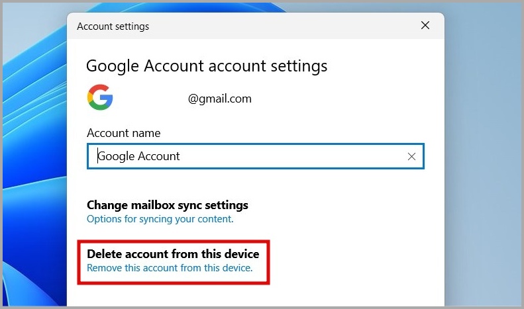Click desktop wallpaper right of the dialog

point(484,165)
